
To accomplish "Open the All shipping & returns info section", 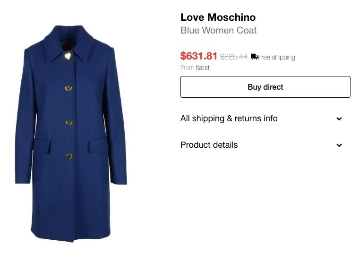I will point(229,118).
